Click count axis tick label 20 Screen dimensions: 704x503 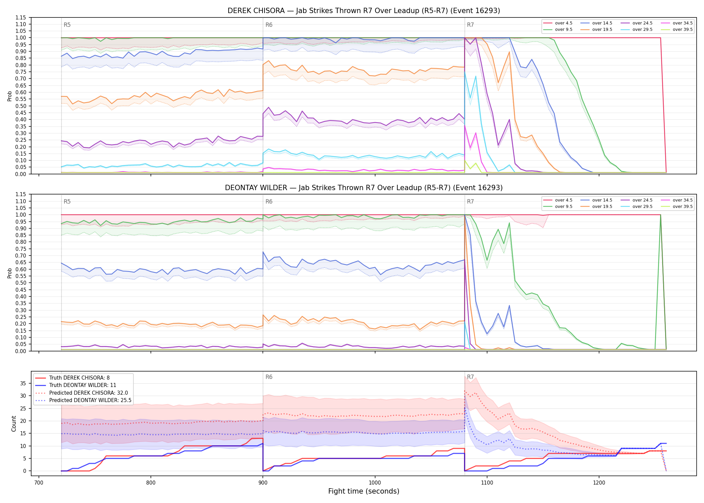pos(23,421)
